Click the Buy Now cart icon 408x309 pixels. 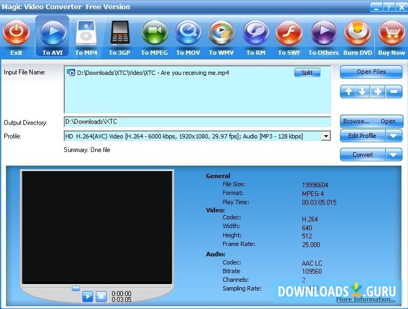(392, 33)
